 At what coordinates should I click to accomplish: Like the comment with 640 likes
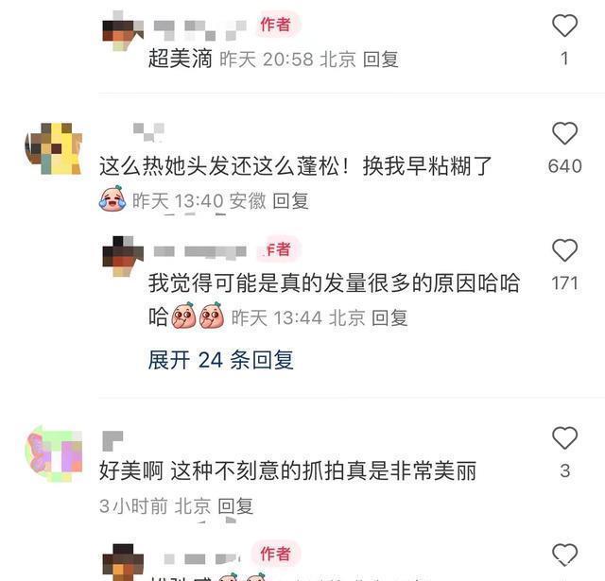564,133
